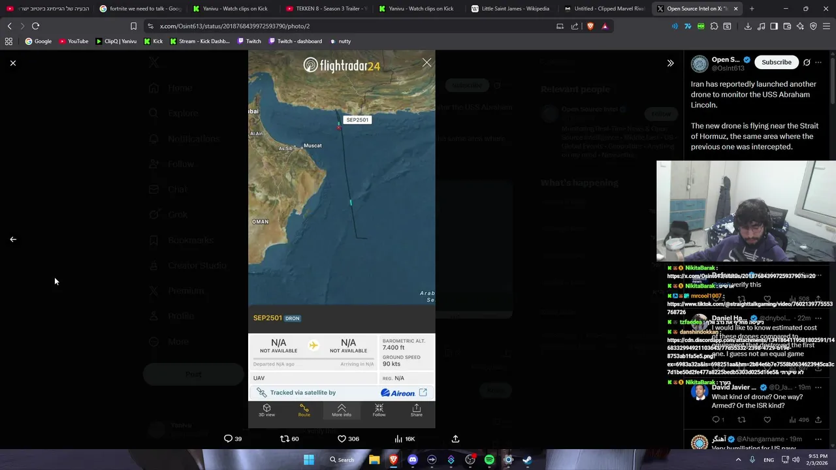Open the media control music note icon
Image resolution: width=836 pixels, height=470 pixels.
click(762, 26)
